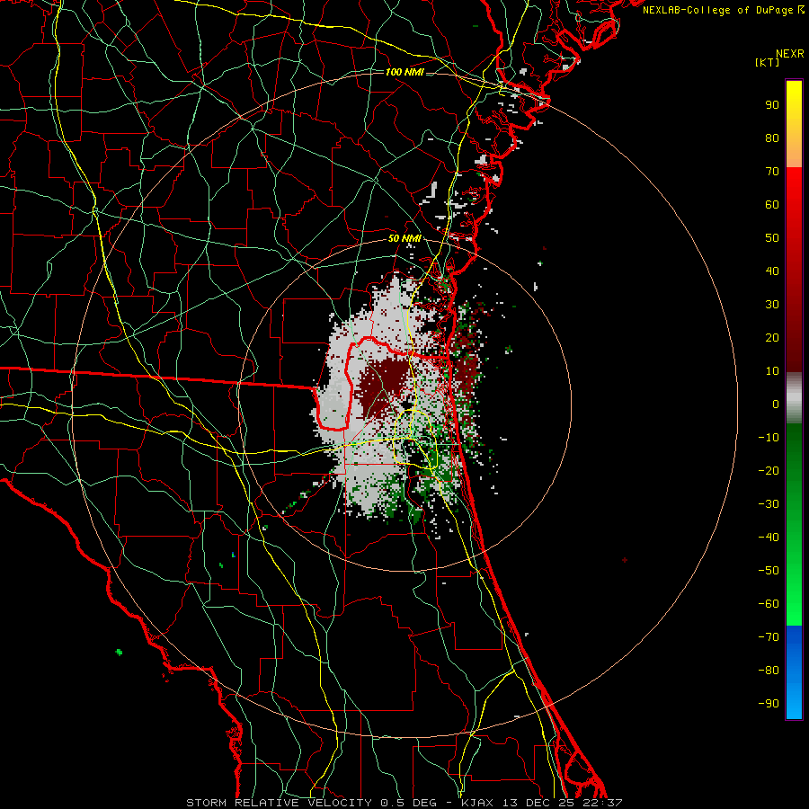
Task: Select the -50 scale label
Action: [x=769, y=570]
